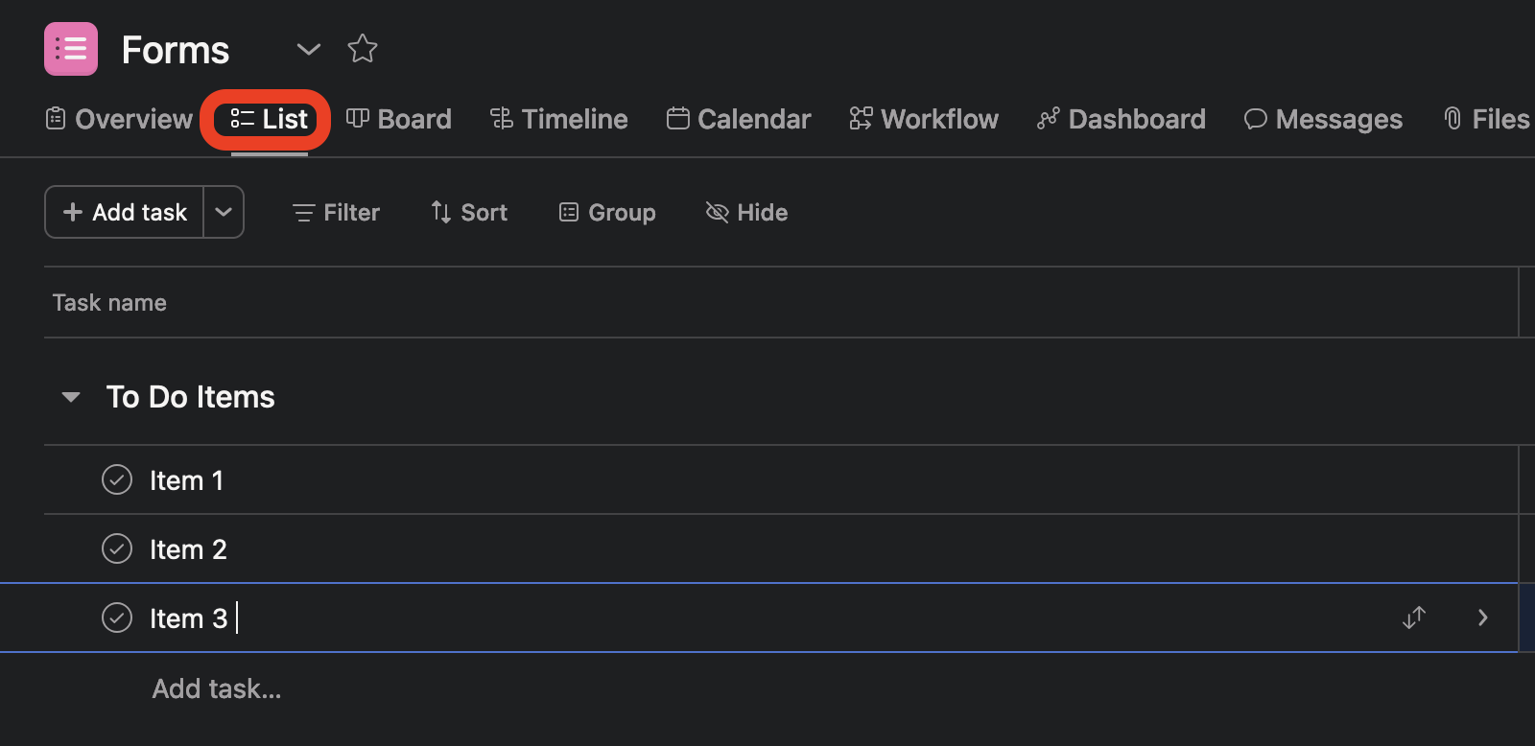Screen dimensions: 1535x746
Task: Mark Item 1 as complete
Action: (x=117, y=479)
